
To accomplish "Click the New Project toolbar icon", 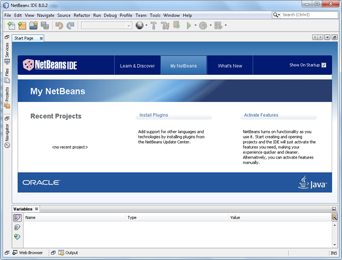I will (22, 26).
